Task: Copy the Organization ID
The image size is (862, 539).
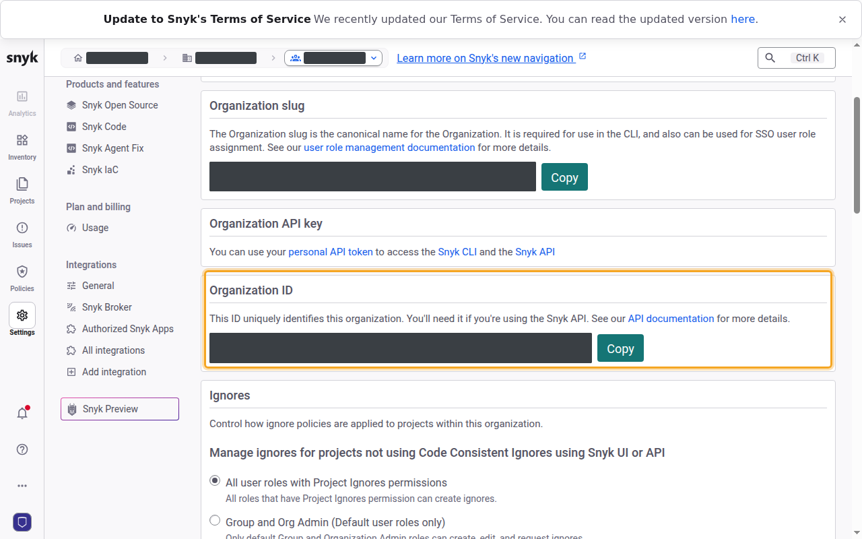Action: pyautogui.click(x=620, y=348)
